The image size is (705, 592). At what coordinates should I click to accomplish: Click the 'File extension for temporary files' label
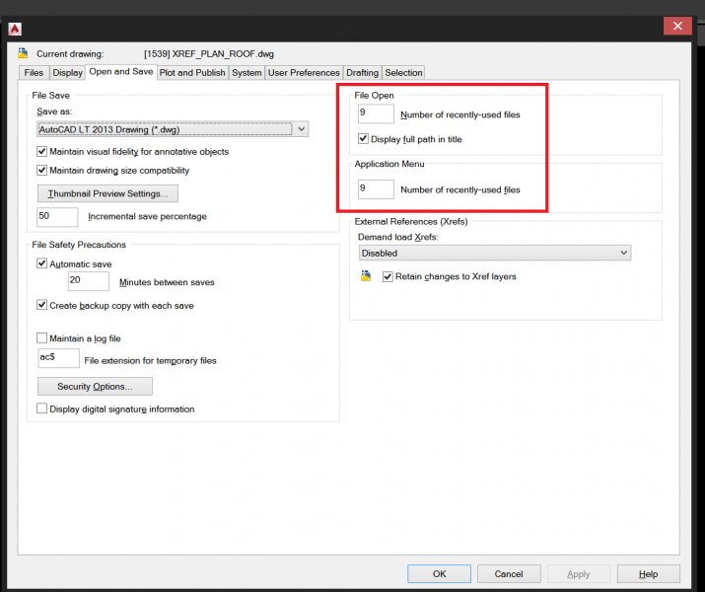coord(151,360)
